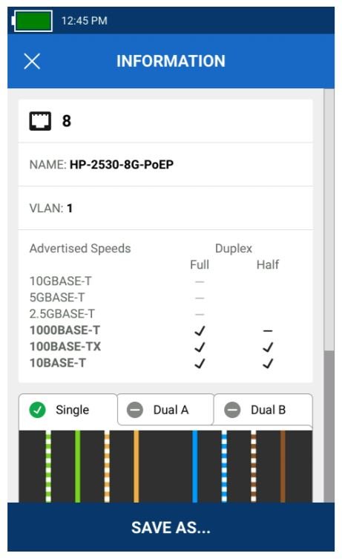Click the vertical scrollbar thumb on the right
Screen dimensions: 342x559
(x=329, y=426)
